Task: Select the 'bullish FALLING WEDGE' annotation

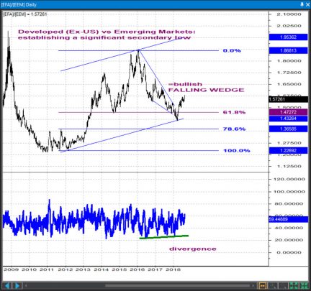Action: pos(206,87)
